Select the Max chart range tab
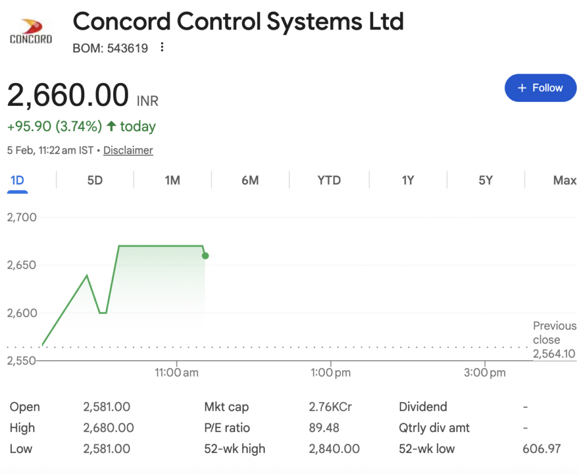Screen dimensions: 579x474 pos(564,180)
